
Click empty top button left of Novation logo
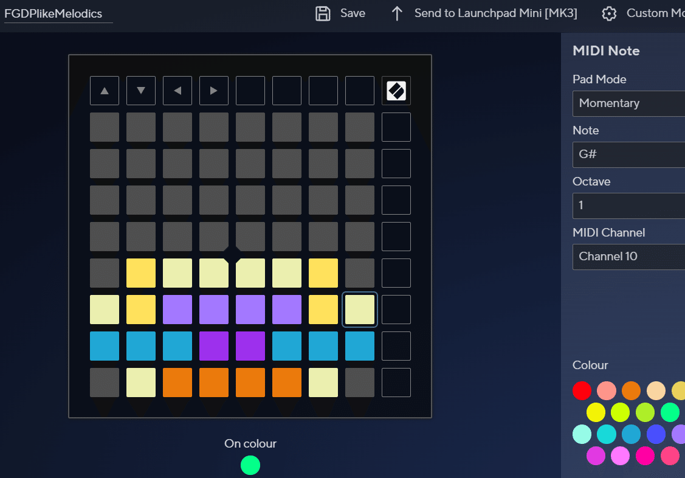360,91
